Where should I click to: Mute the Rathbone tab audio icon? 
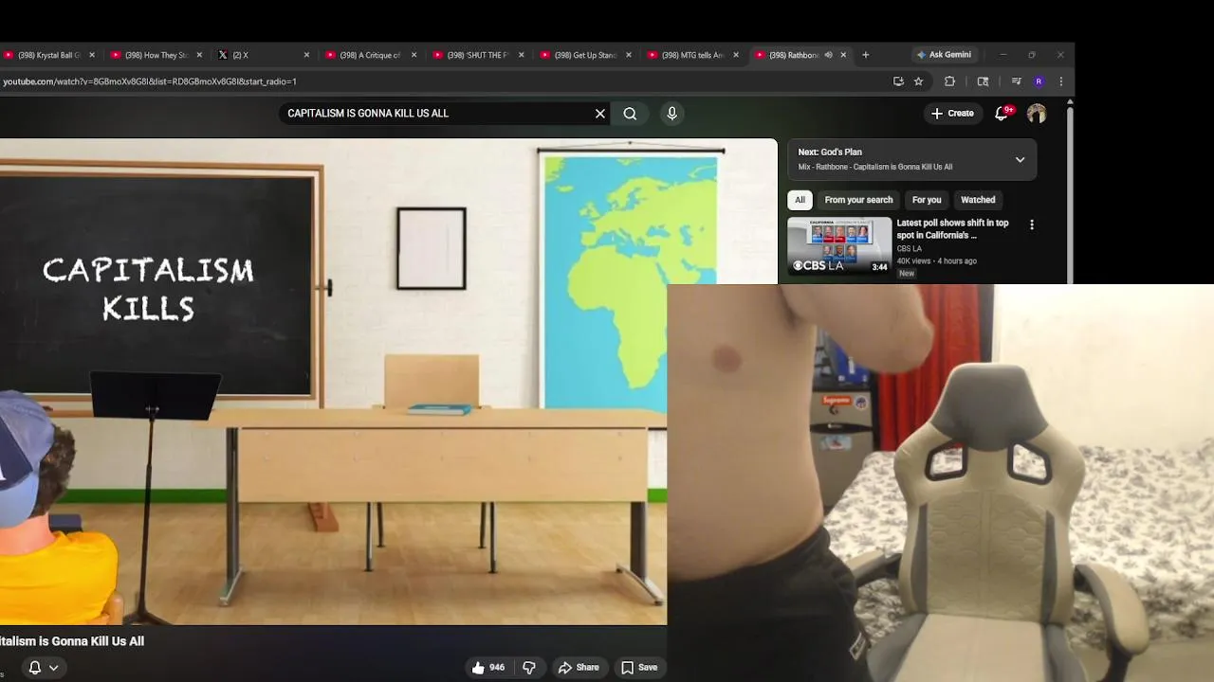click(x=828, y=55)
